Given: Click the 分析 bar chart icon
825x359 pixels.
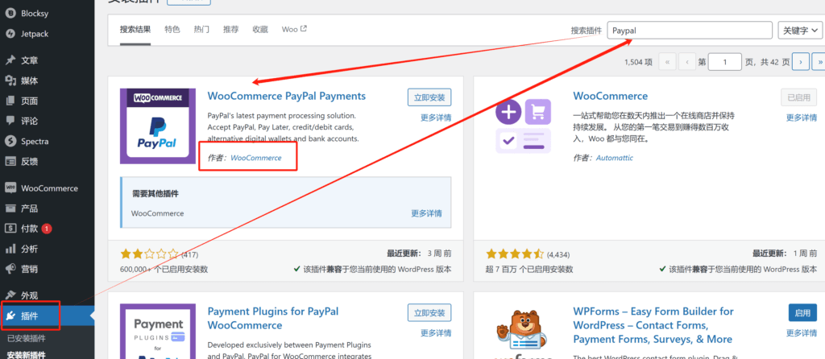Looking at the screenshot, I should 10,249.
